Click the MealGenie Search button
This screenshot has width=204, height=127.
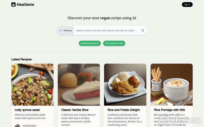(90, 43)
